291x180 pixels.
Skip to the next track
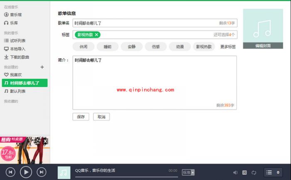pos(42,172)
